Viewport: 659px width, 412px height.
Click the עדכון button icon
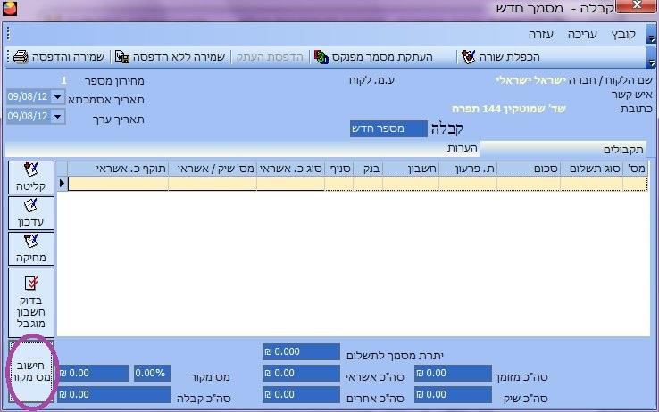31,205
